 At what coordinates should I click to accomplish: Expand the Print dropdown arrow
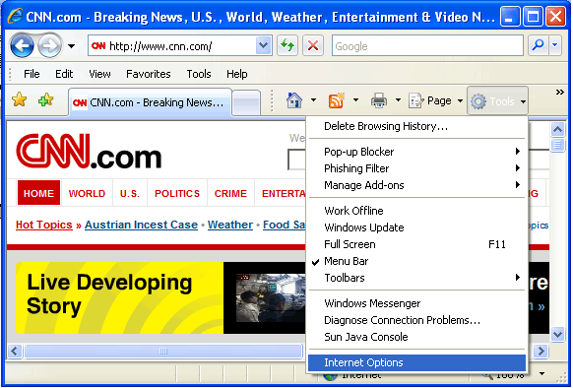coord(399,99)
